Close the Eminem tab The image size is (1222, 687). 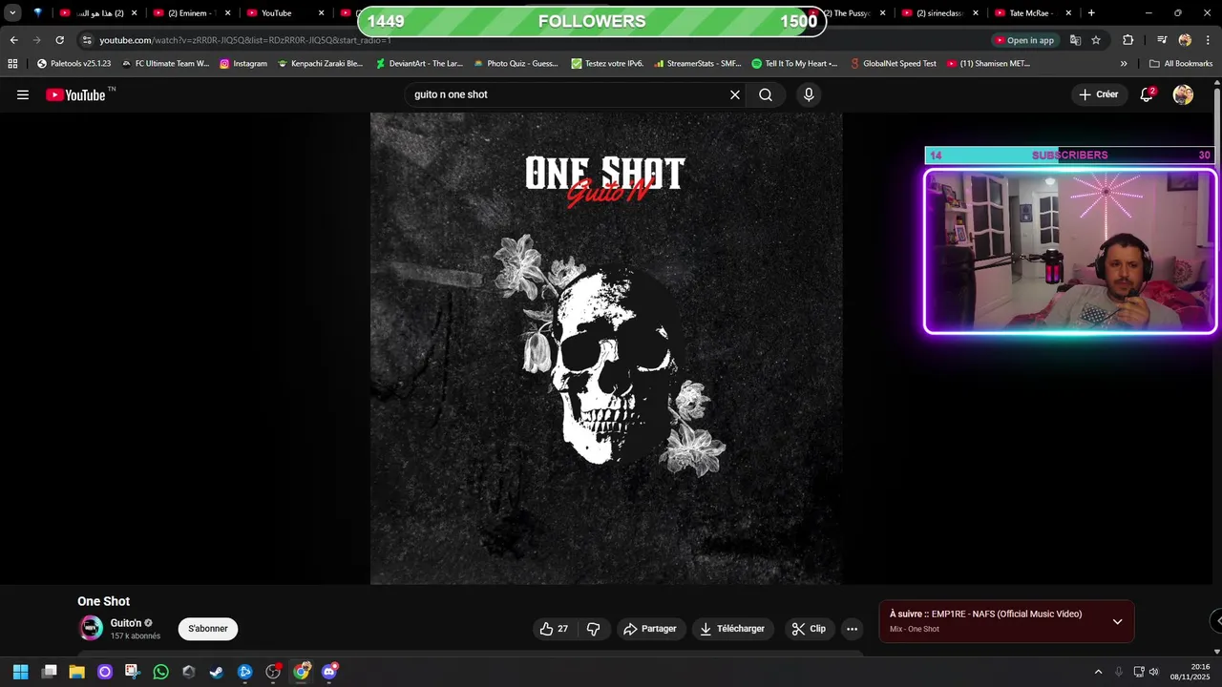pyautogui.click(x=227, y=13)
